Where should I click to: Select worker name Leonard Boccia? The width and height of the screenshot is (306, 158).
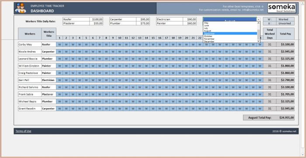pos(30,59)
